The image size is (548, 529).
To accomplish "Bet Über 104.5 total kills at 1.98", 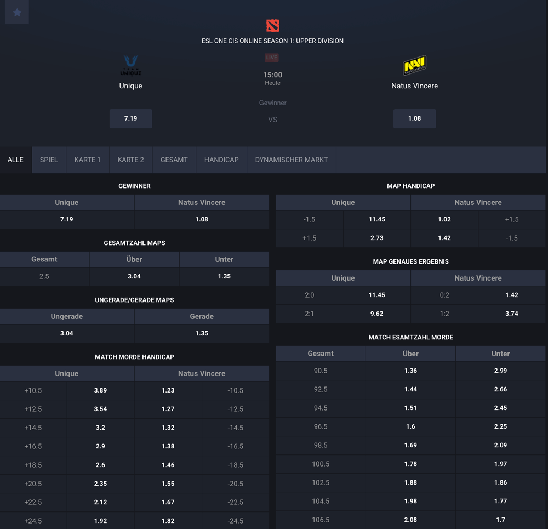I will (410, 501).
